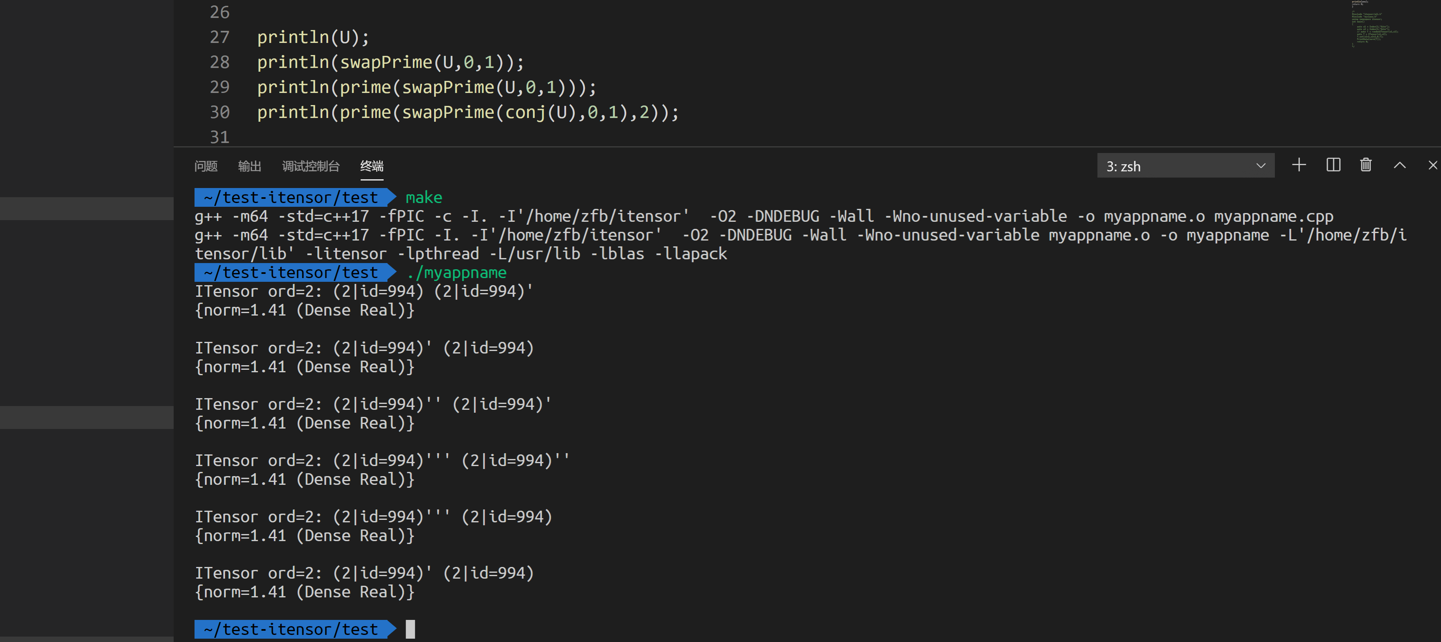
Task: Switch to the 输出 tab
Action: pyautogui.click(x=250, y=166)
